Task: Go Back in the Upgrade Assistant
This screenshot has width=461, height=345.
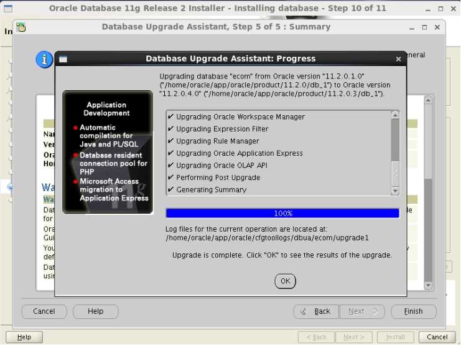Action: click(316, 311)
